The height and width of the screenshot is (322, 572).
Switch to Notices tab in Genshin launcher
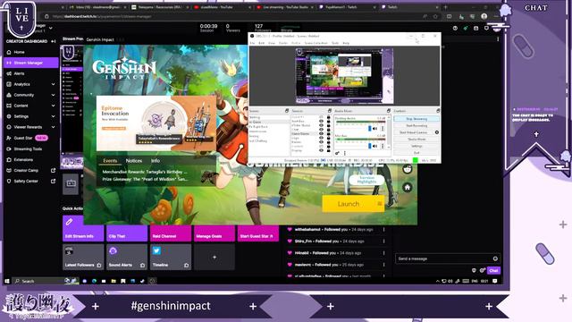click(134, 161)
